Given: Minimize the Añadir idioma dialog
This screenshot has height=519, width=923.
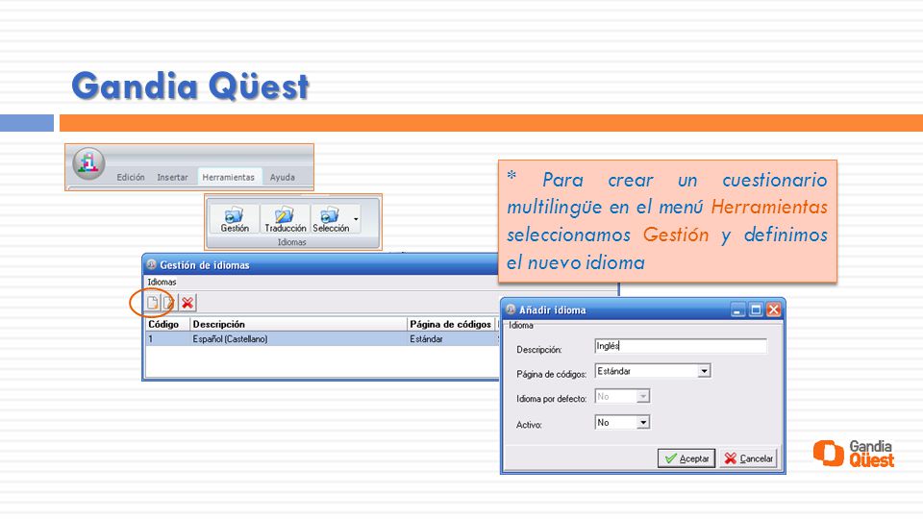Looking at the screenshot, I should (x=737, y=310).
